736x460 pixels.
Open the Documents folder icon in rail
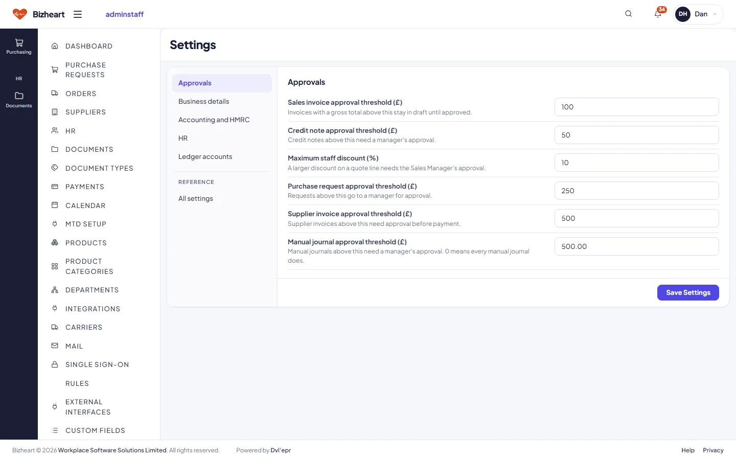click(19, 96)
